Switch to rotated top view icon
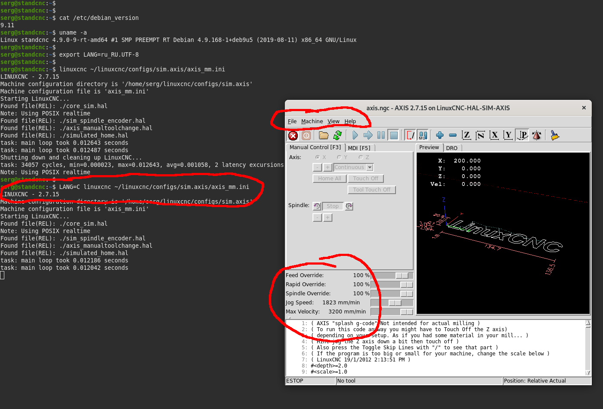Screen dimensions: 603x409 (x=480, y=136)
